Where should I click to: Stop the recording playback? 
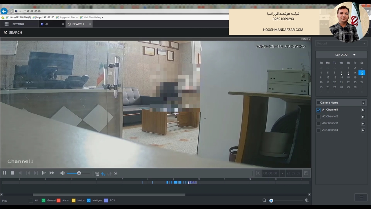(12, 173)
